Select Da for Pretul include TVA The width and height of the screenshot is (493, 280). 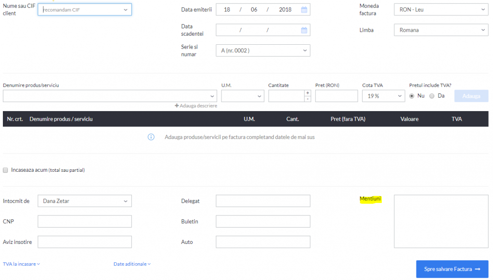(432, 96)
